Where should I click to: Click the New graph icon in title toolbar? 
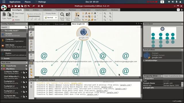(x=9, y=6)
